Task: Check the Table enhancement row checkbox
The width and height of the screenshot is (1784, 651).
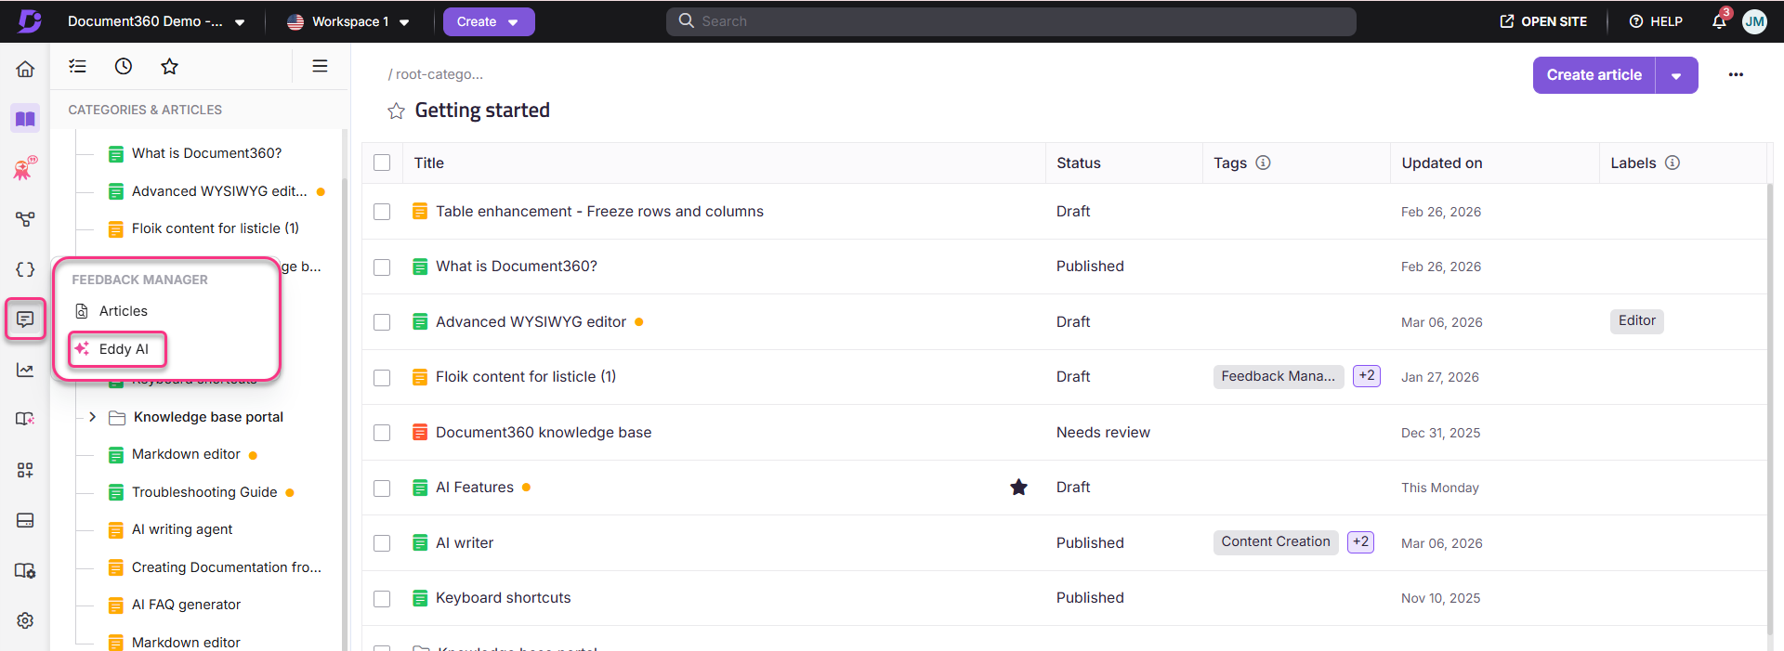Action: click(x=382, y=212)
